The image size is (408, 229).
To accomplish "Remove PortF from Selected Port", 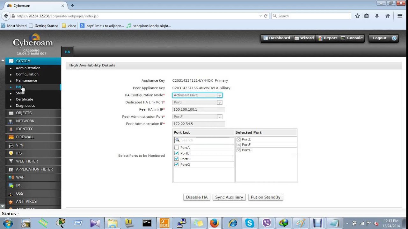I will [x=239, y=145].
